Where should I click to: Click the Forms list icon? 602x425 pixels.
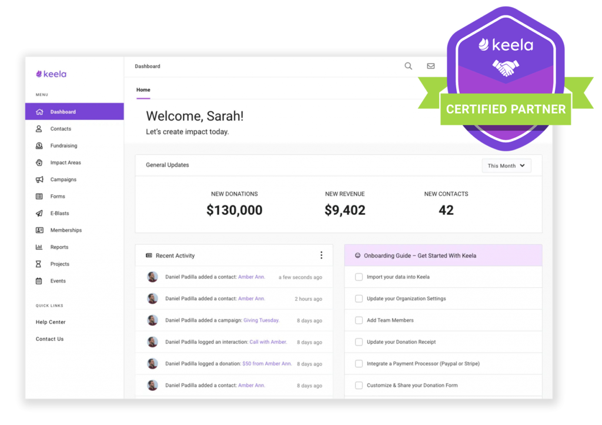39,197
